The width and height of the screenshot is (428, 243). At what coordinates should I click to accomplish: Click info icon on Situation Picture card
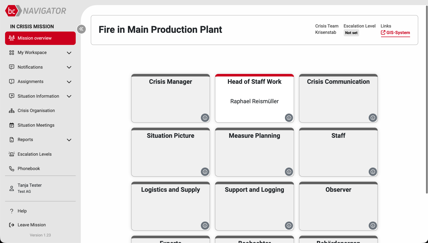[205, 172]
